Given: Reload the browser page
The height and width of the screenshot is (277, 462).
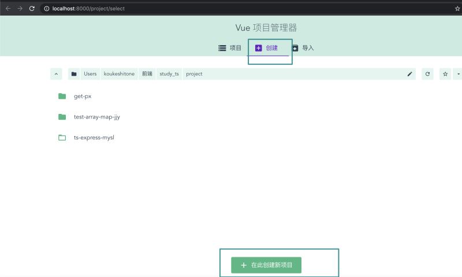Looking at the screenshot, I should coord(32,9).
